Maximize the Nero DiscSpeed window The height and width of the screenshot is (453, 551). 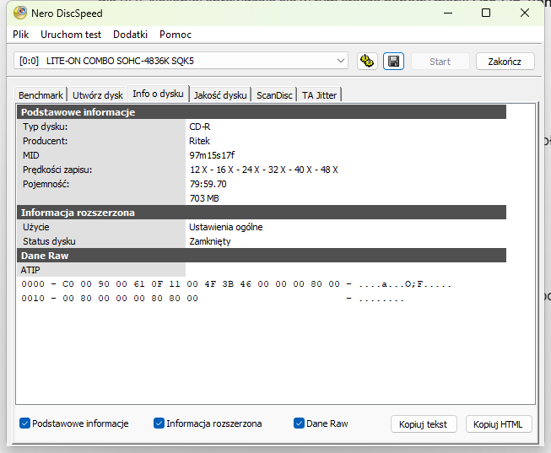pyautogui.click(x=486, y=13)
